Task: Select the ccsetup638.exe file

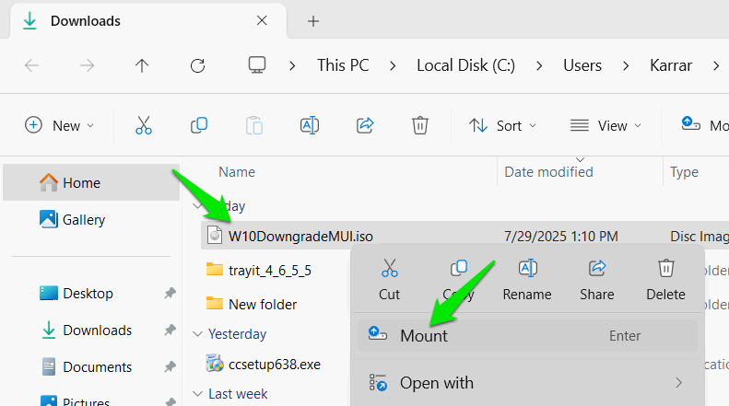Action: click(274, 364)
